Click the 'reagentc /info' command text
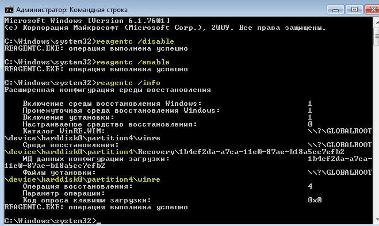Image resolution: width=379 pixels, height=226 pixels. coord(128,83)
